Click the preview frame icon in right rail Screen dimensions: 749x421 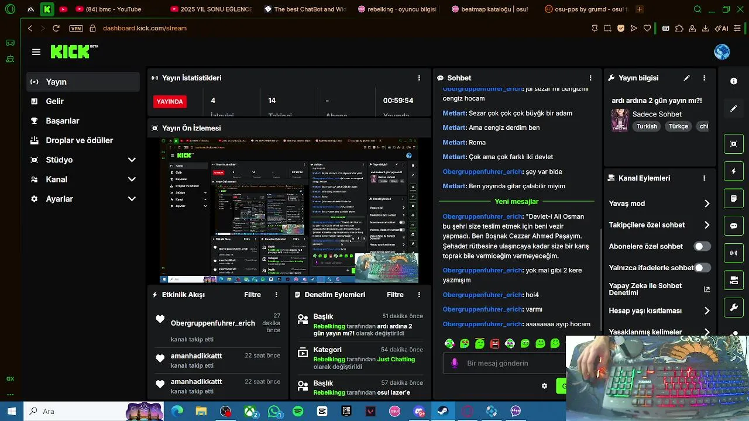coord(734,144)
